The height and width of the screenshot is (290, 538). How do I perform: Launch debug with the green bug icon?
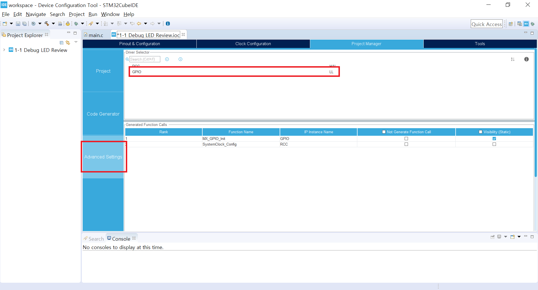76,24
